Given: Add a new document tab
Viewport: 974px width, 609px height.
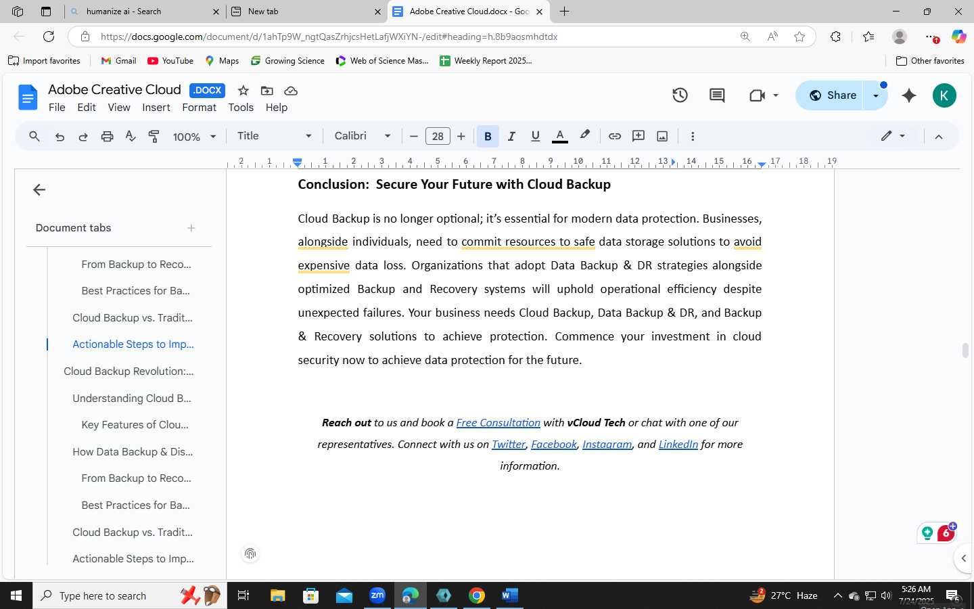Looking at the screenshot, I should pos(191,228).
